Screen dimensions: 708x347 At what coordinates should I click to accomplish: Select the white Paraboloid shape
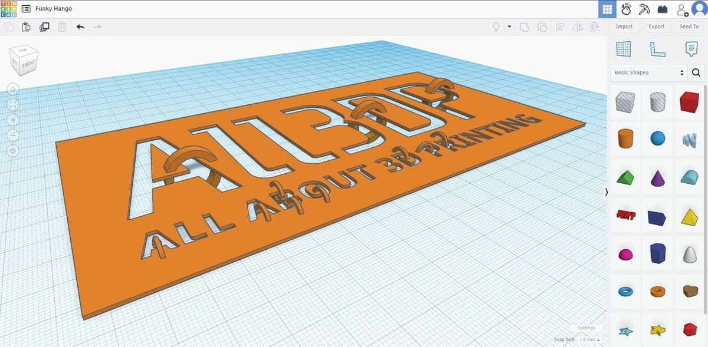point(689,254)
